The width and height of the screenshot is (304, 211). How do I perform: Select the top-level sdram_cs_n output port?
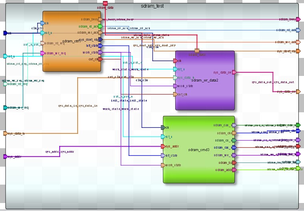click(298, 140)
